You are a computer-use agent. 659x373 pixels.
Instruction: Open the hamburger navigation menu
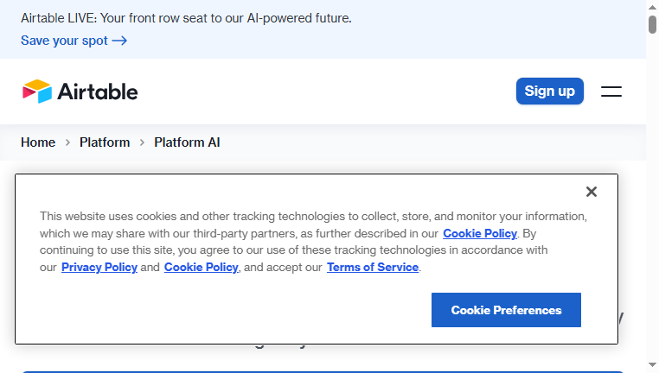pyautogui.click(x=611, y=92)
